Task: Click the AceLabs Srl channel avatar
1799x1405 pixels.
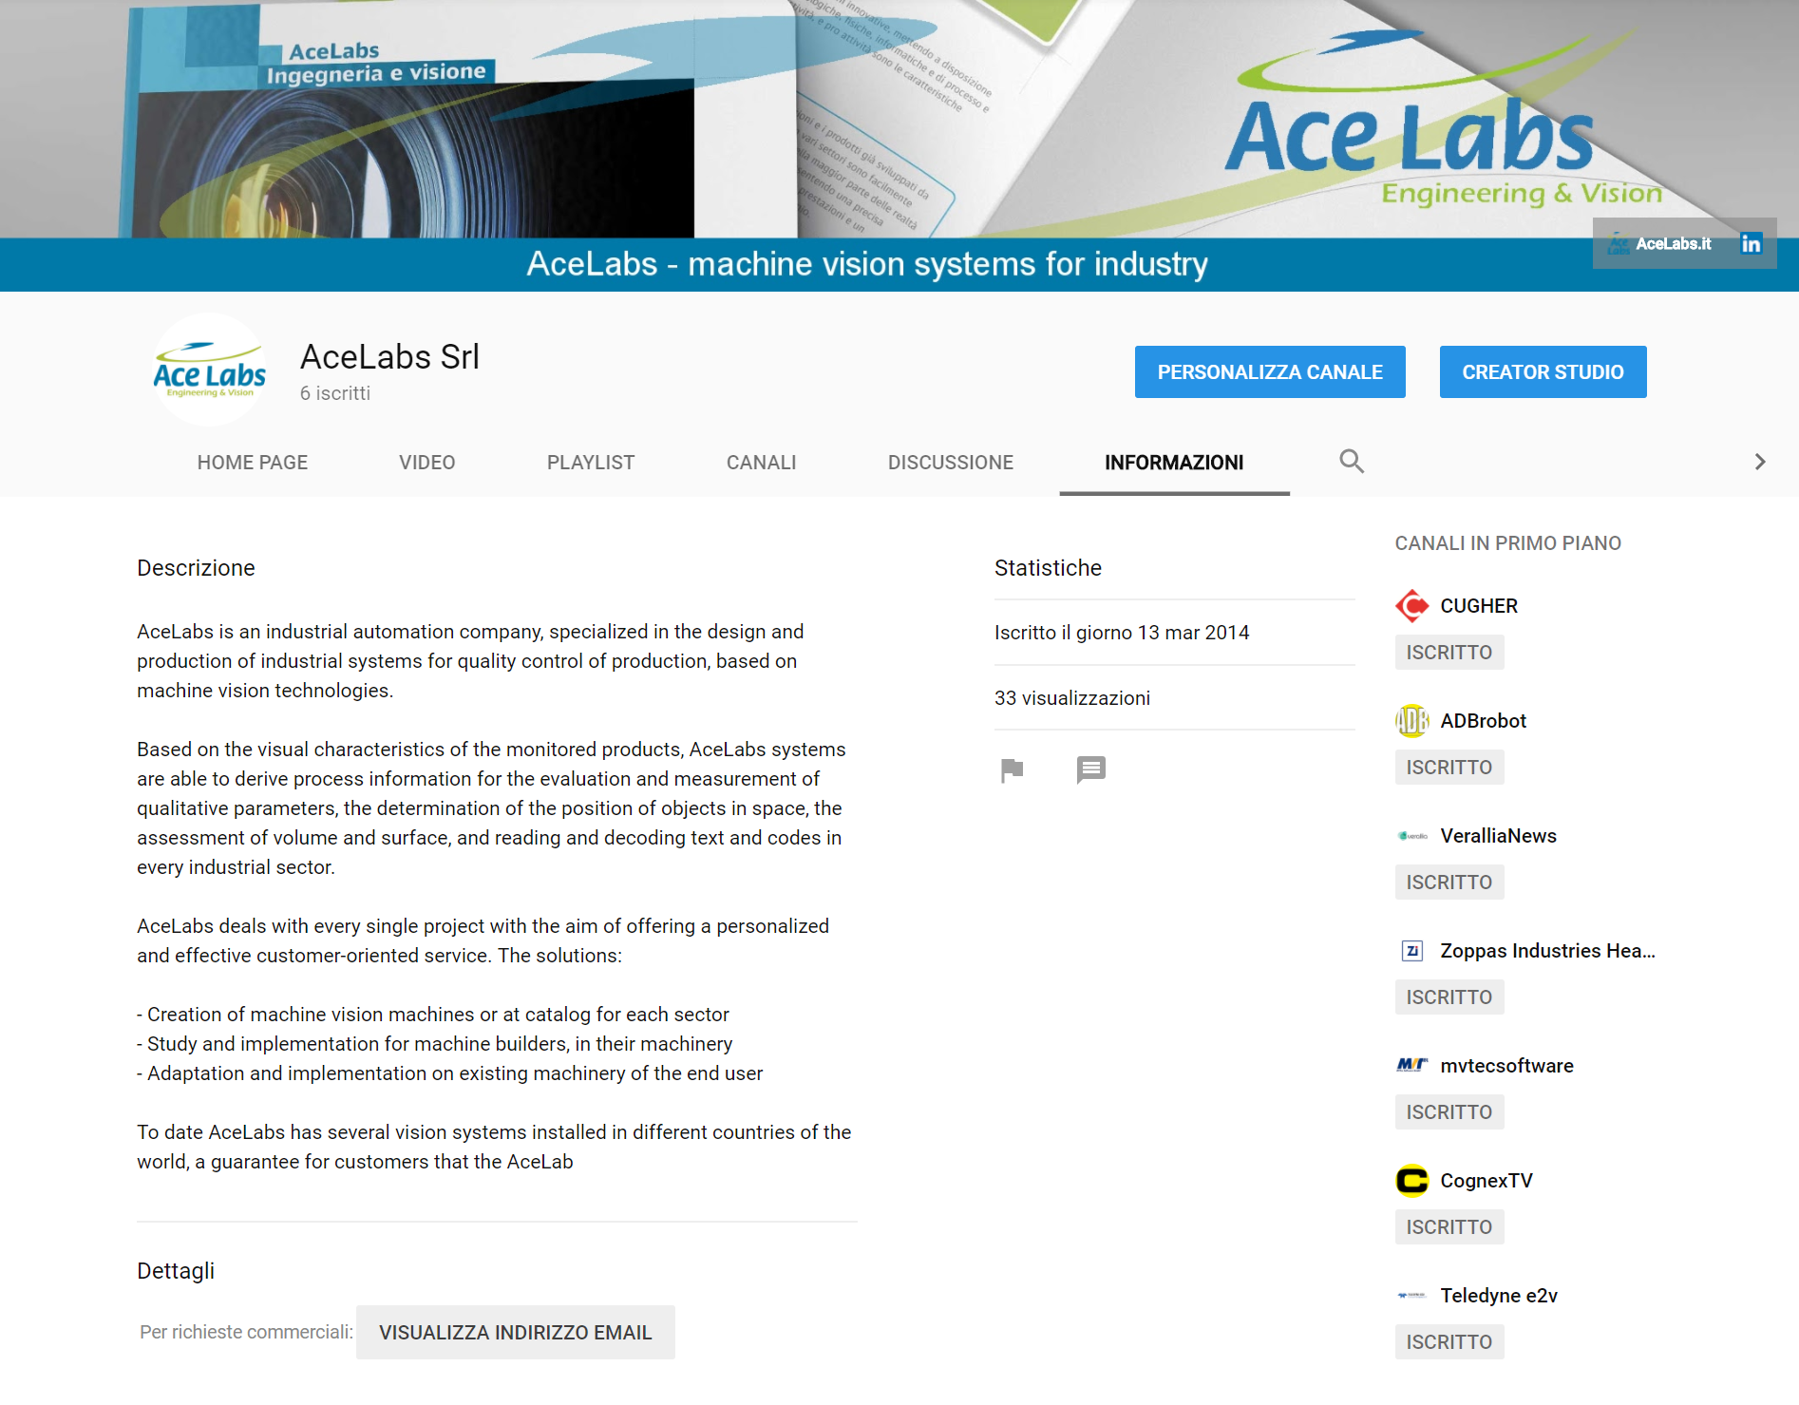Action: tap(211, 370)
